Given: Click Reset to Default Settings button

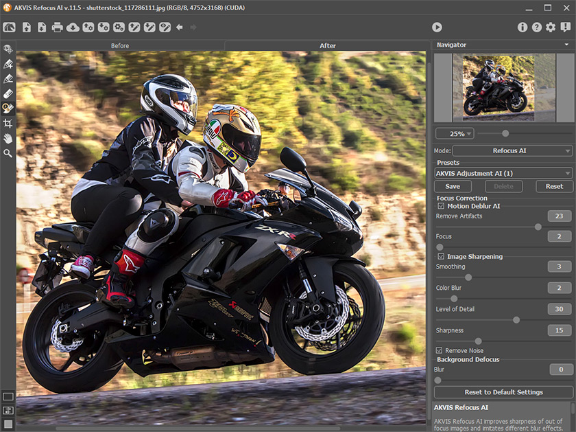Looking at the screenshot, I should 503,392.
